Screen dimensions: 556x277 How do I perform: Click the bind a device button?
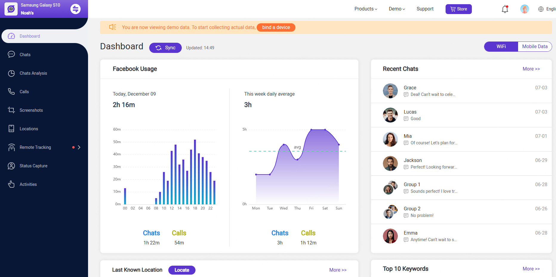click(x=276, y=27)
